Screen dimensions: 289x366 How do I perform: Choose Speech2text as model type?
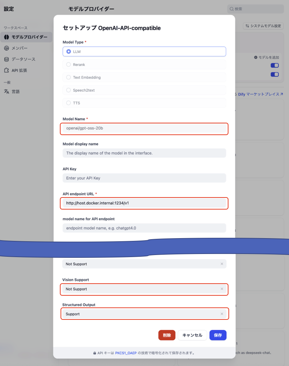(144, 90)
